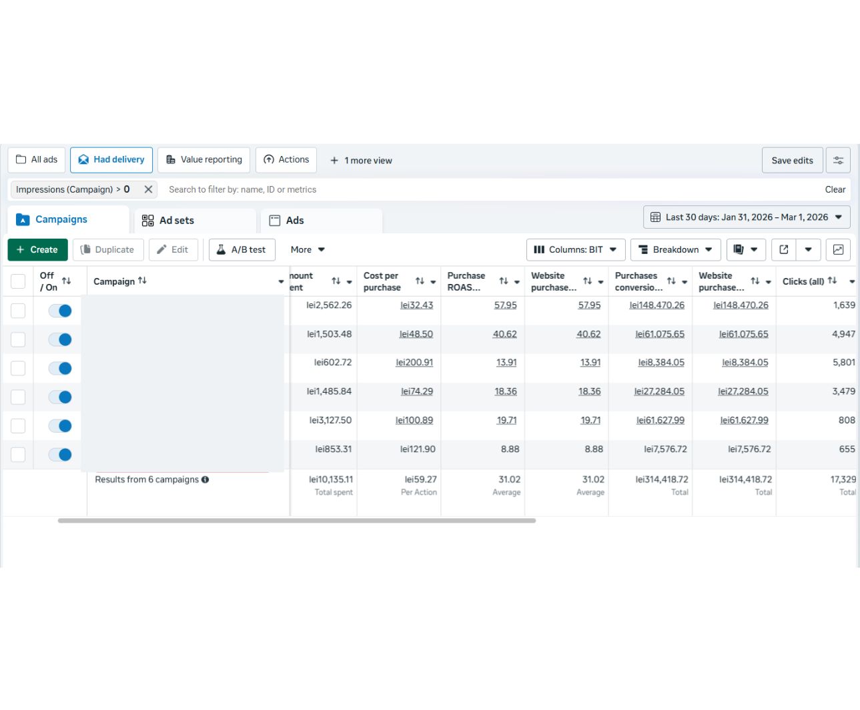Open the filter settings sliders icon
This screenshot has height=710, width=860.
[x=838, y=160]
